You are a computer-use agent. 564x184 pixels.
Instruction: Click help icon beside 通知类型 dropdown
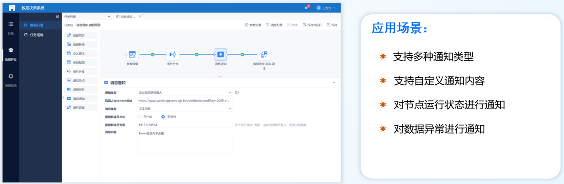[237, 92]
